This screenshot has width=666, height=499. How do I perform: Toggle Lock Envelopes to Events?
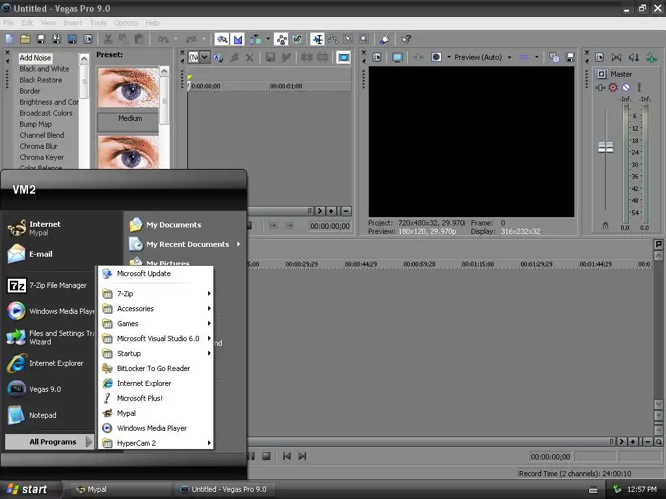click(x=281, y=40)
